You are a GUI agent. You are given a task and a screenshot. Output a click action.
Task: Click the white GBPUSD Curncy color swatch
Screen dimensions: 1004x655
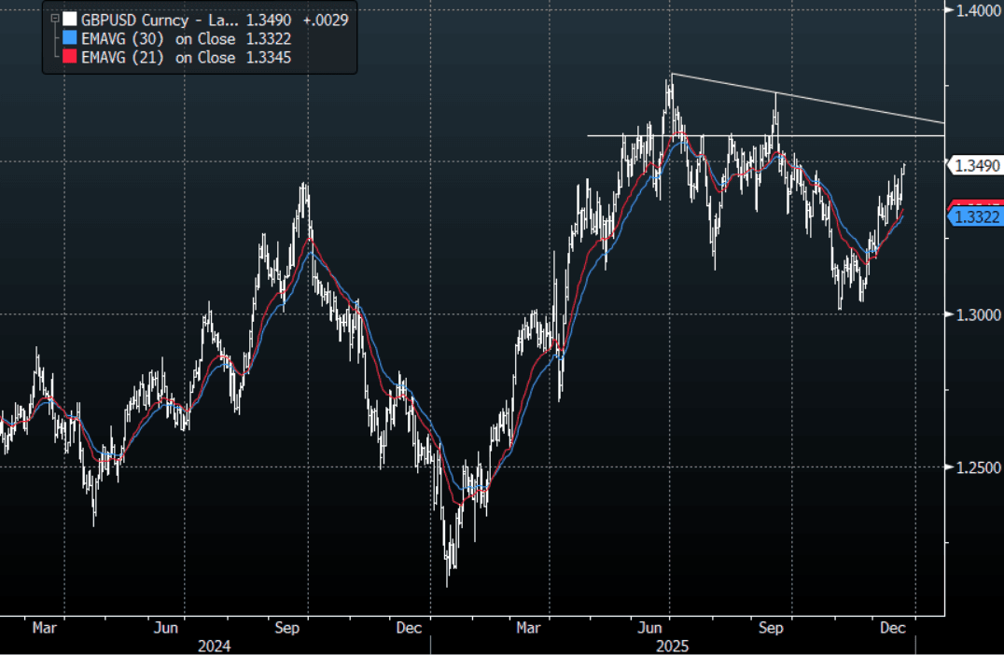(69, 20)
